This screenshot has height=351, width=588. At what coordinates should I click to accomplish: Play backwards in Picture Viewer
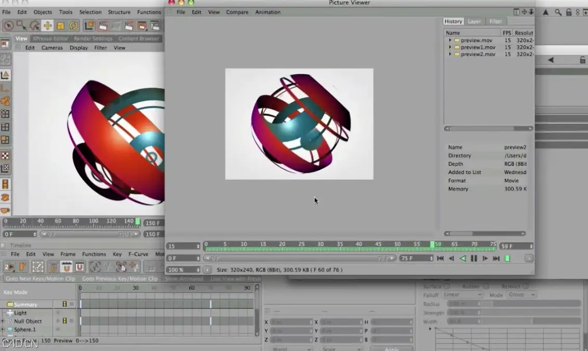(x=463, y=259)
